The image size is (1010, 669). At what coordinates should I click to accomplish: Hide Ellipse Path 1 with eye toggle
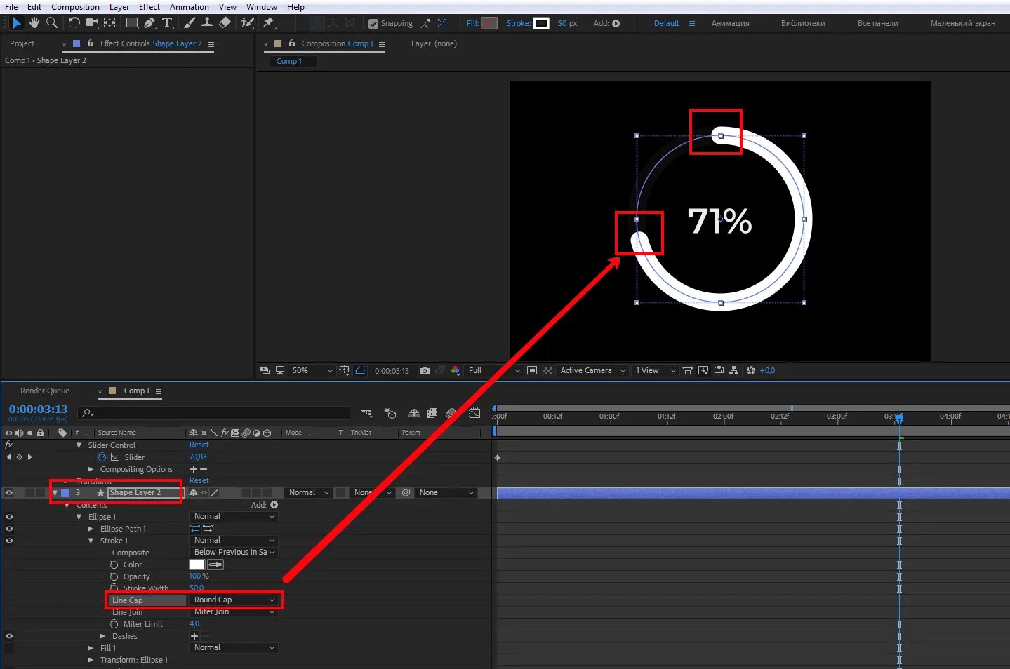click(x=9, y=529)
